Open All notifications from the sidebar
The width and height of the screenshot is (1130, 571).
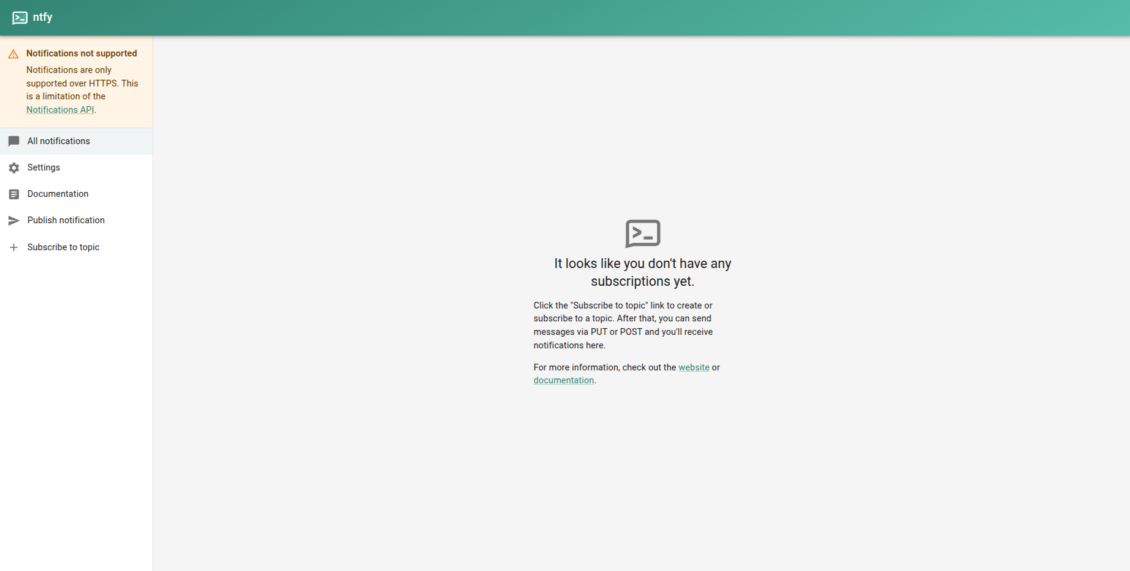tap(58, 141)
